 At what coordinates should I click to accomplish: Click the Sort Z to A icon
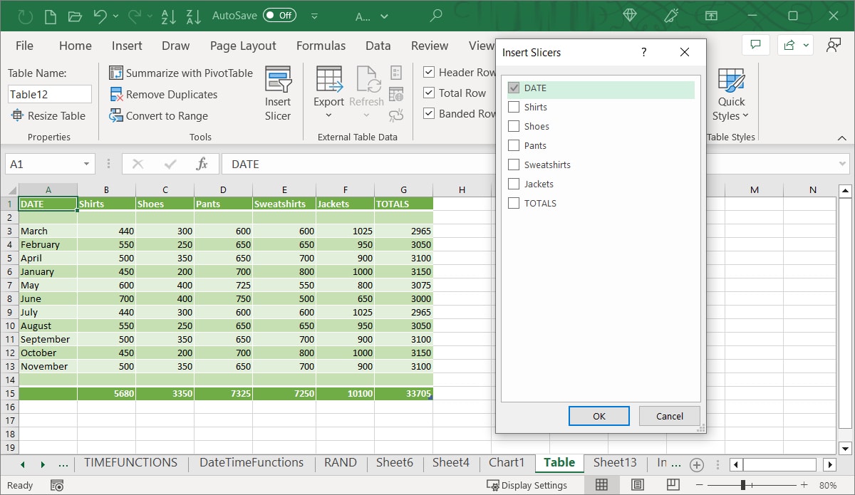(195, 16)
